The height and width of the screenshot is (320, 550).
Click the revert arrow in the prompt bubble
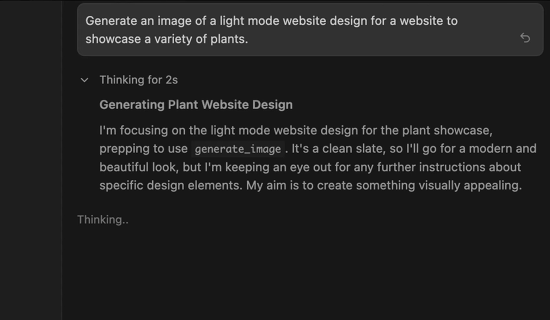point(525,38)
